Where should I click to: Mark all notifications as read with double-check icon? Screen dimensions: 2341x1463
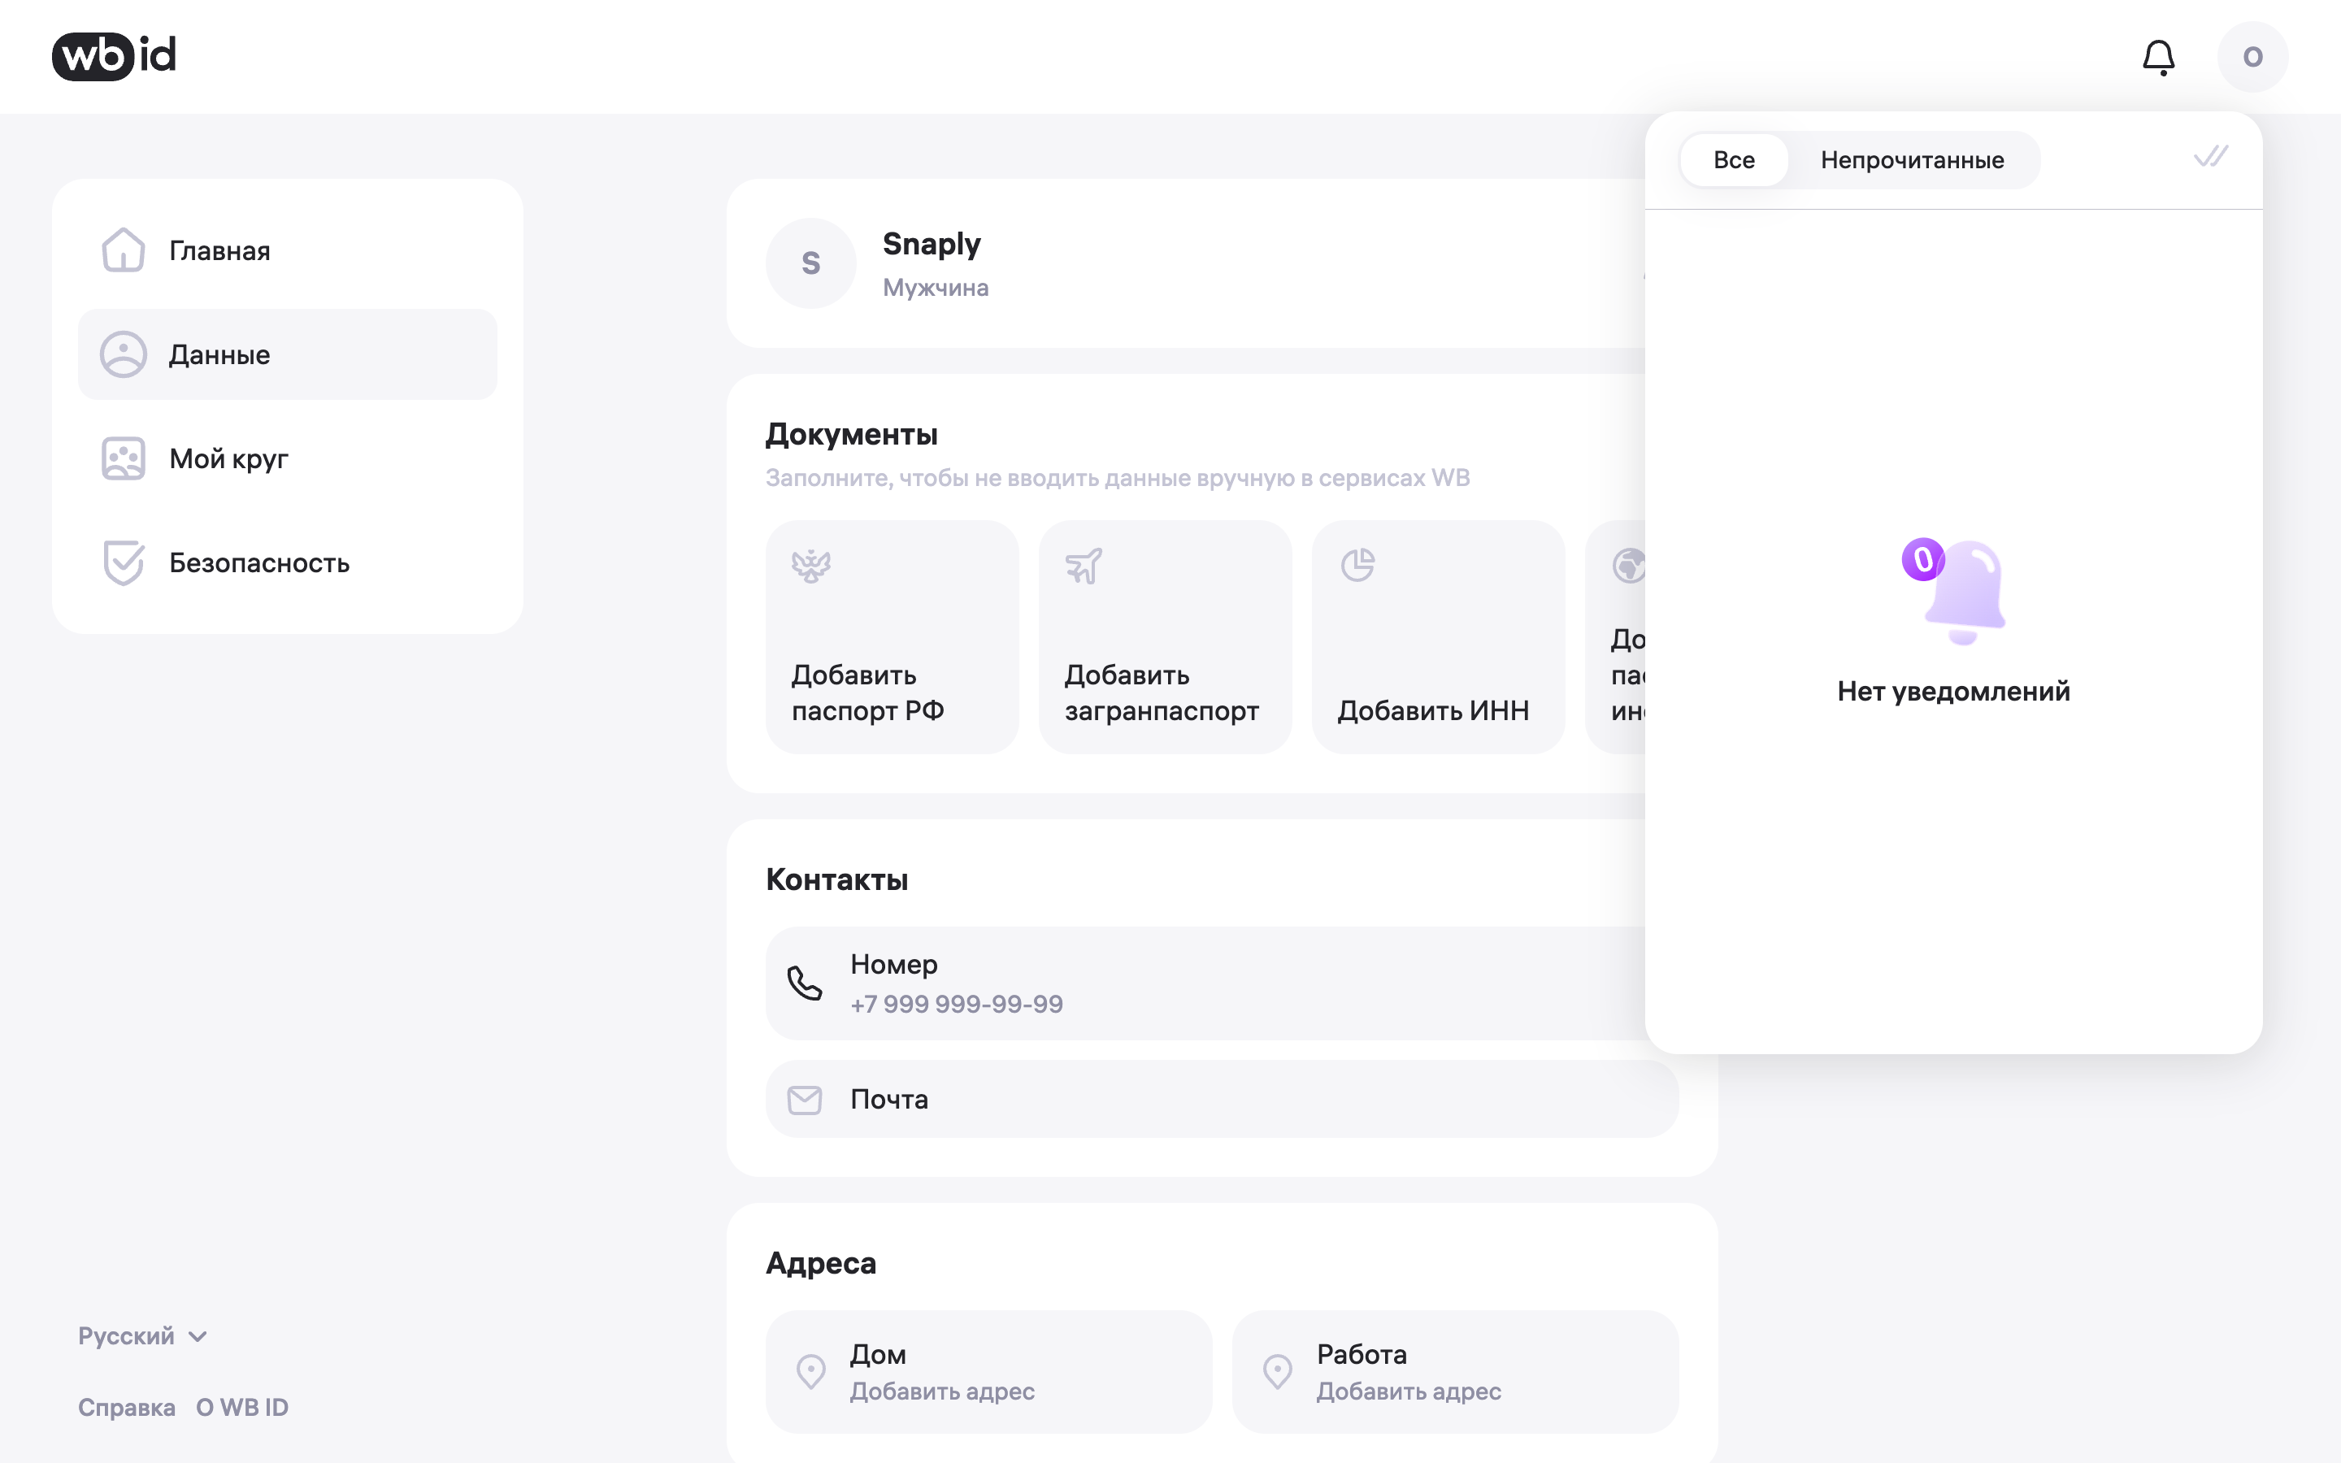coord(2210,157)
